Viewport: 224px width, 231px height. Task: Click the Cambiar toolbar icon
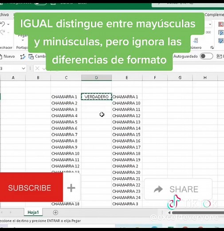pyautogui.click(x=31, y=57)
